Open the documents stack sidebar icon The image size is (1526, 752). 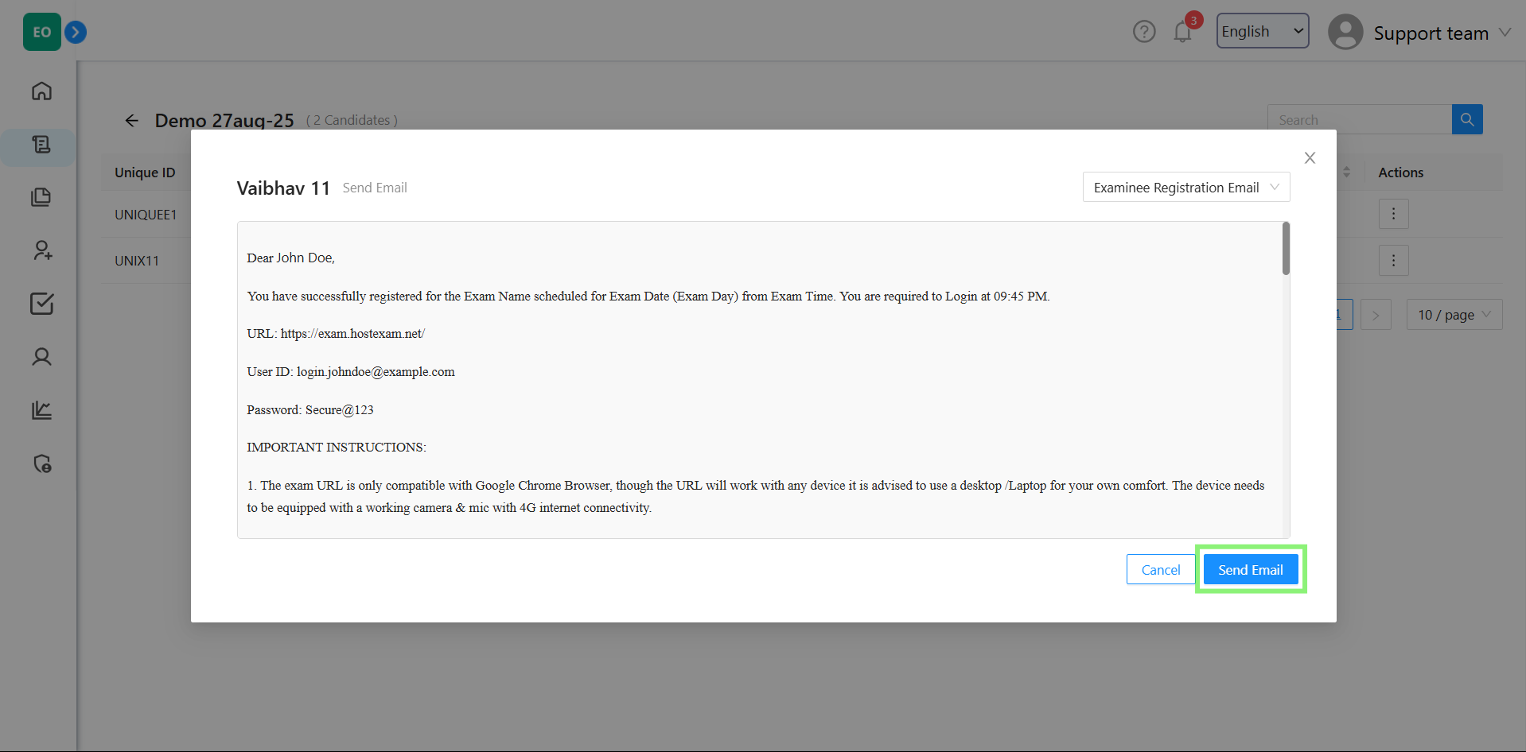tap(41, 197)
